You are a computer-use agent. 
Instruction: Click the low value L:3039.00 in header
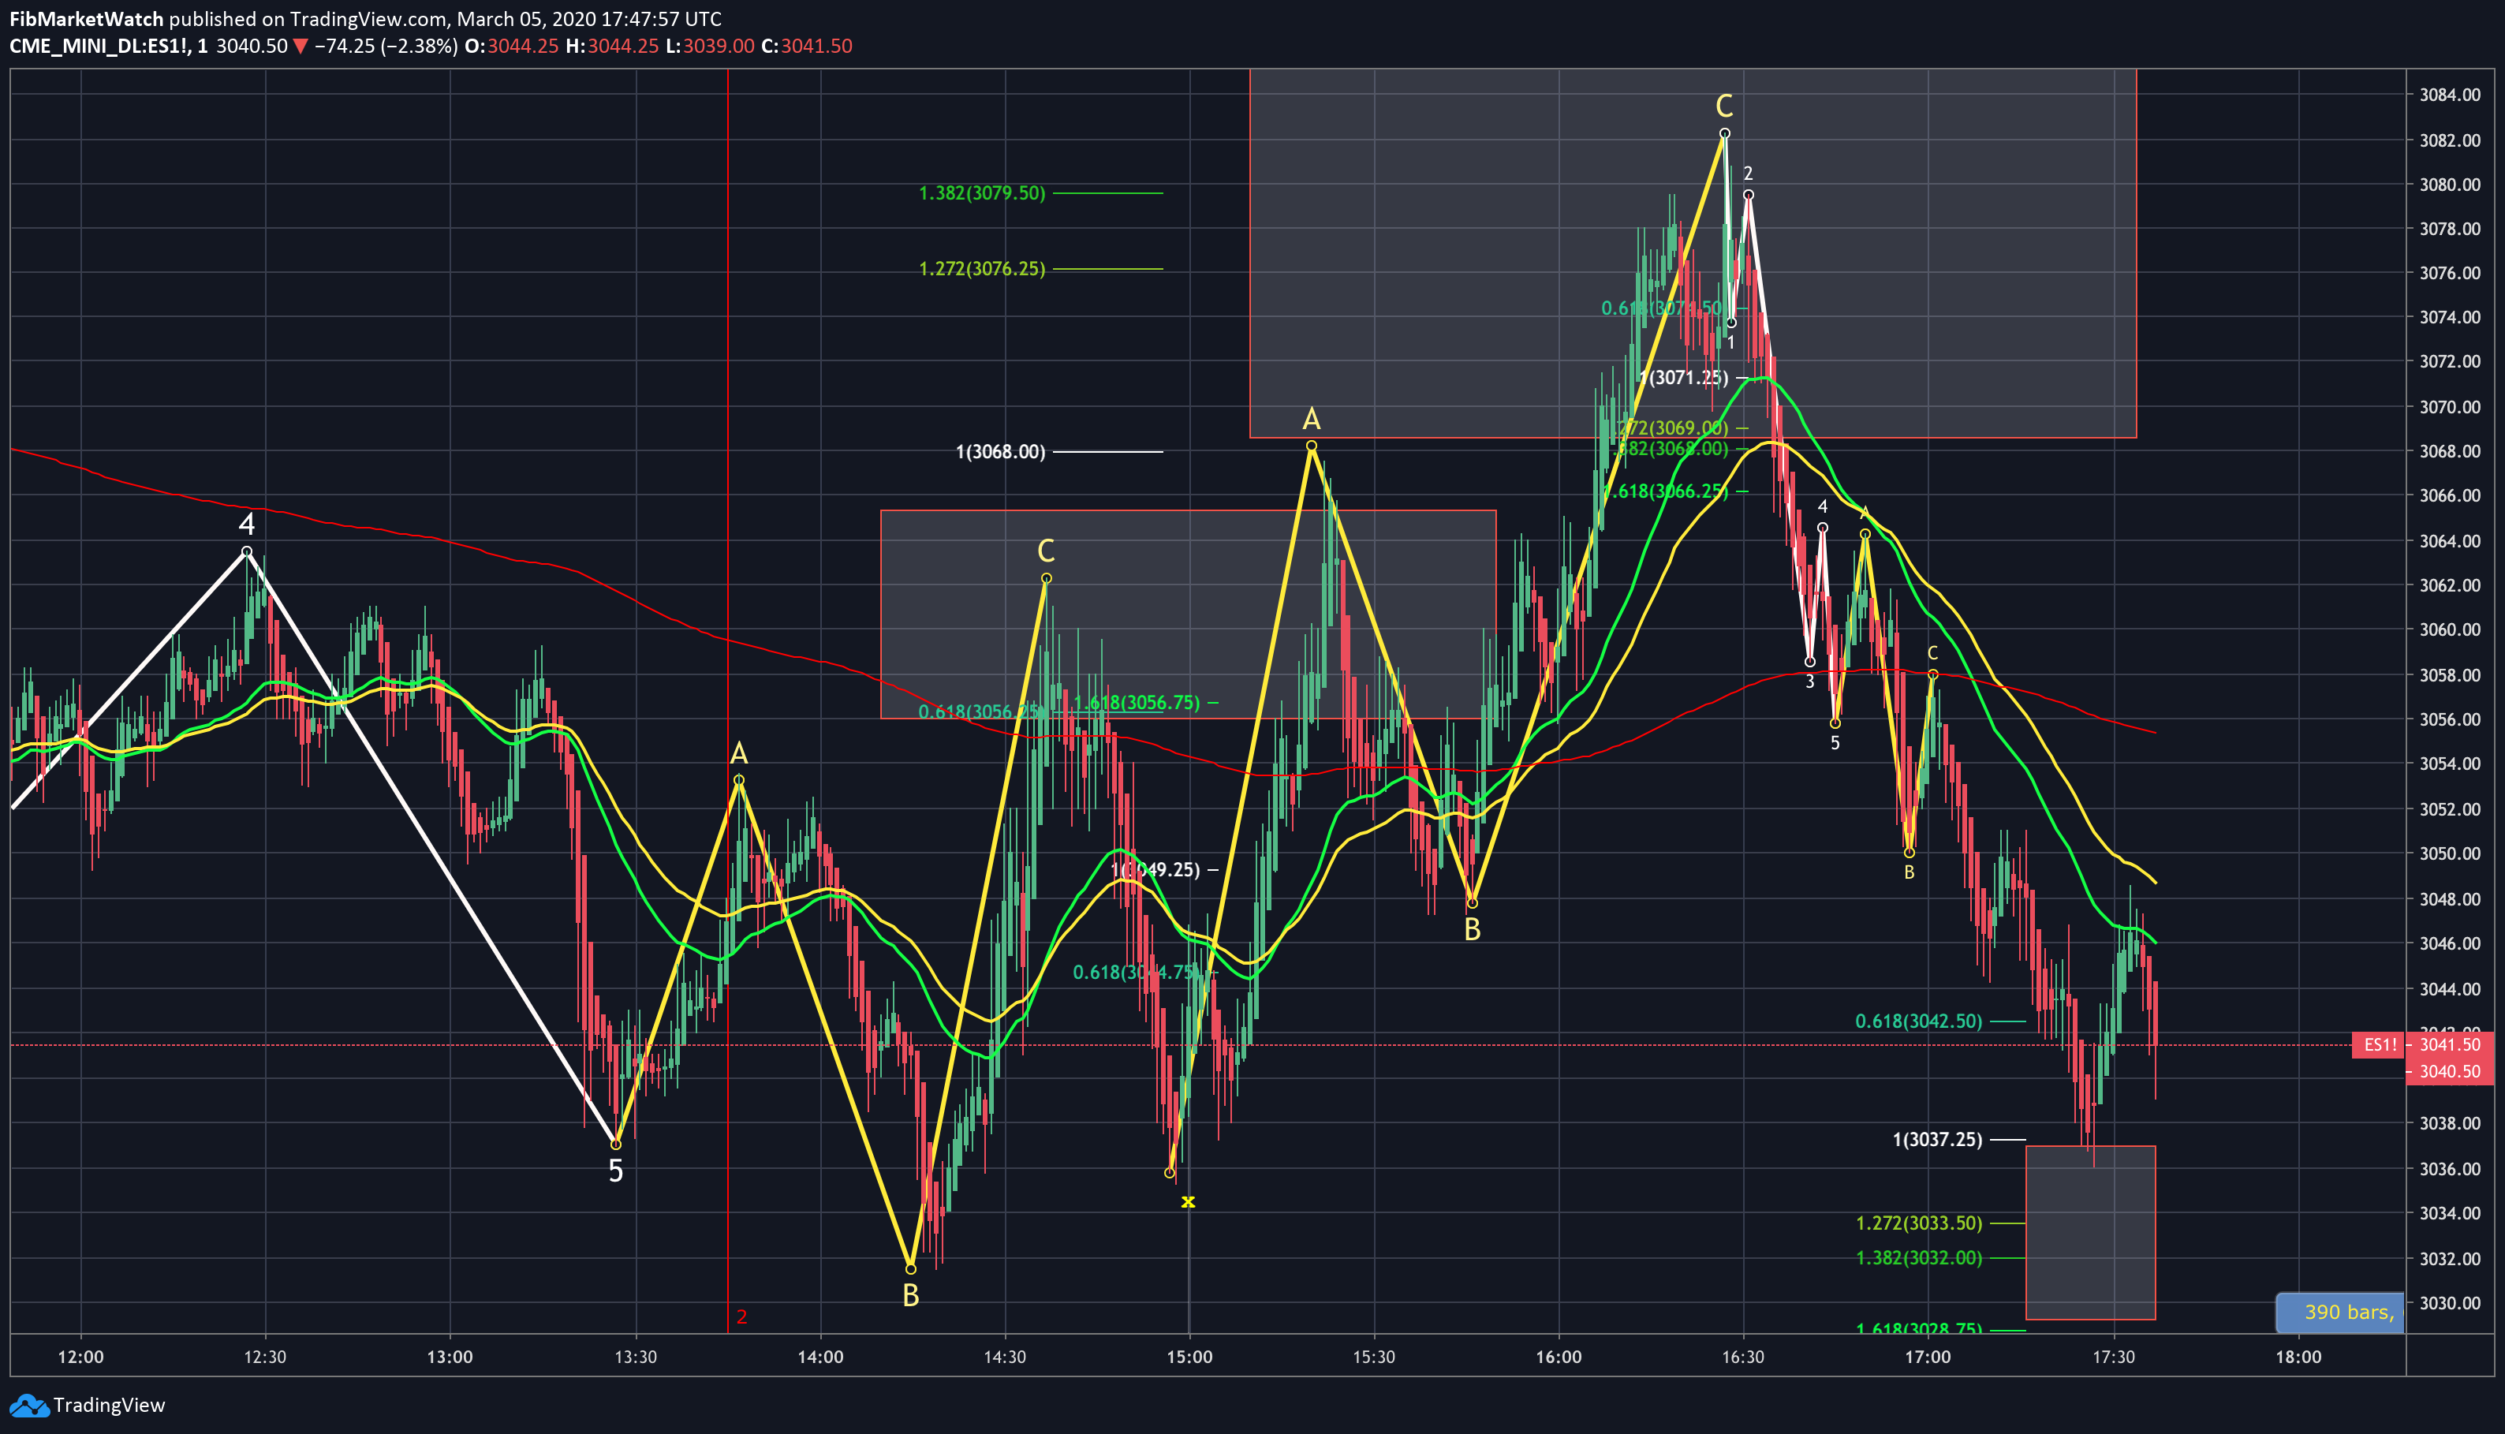coord(710,47)
